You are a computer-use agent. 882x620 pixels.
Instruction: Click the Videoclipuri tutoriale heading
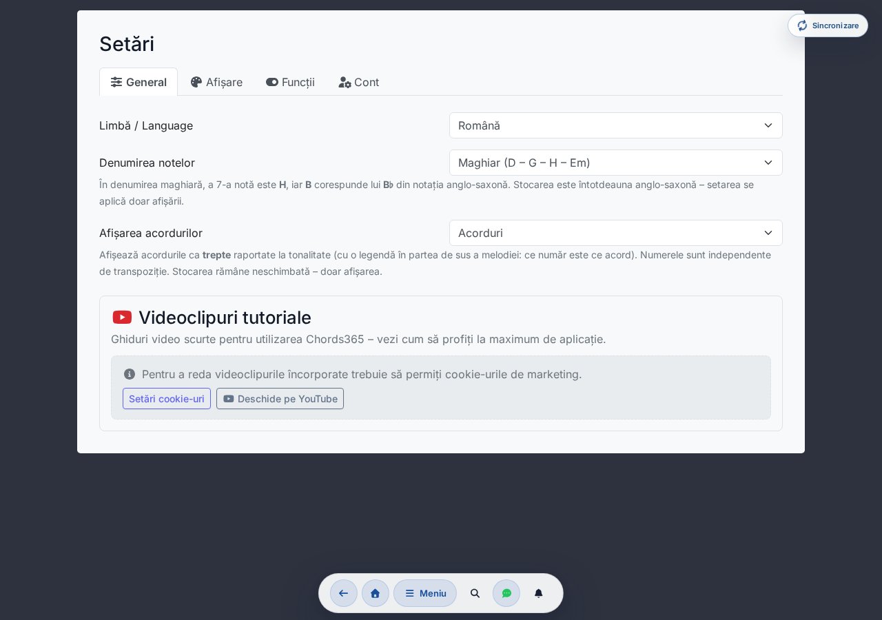click(x=225, y=318)
